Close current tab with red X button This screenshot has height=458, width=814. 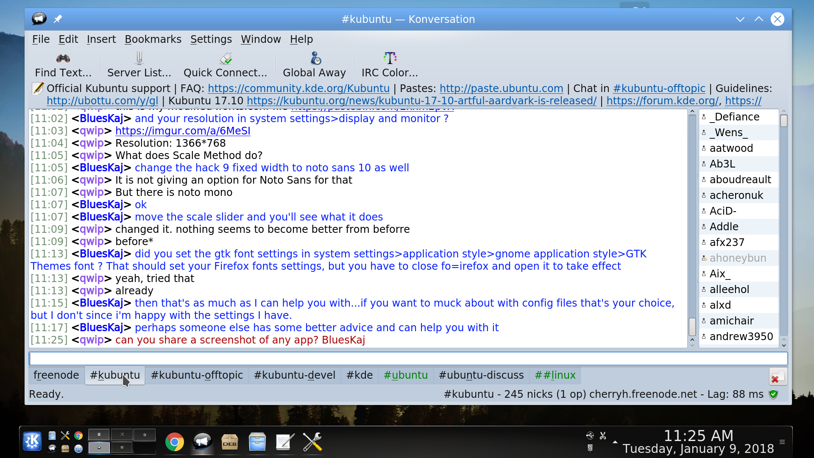click(x=778, y=377)
